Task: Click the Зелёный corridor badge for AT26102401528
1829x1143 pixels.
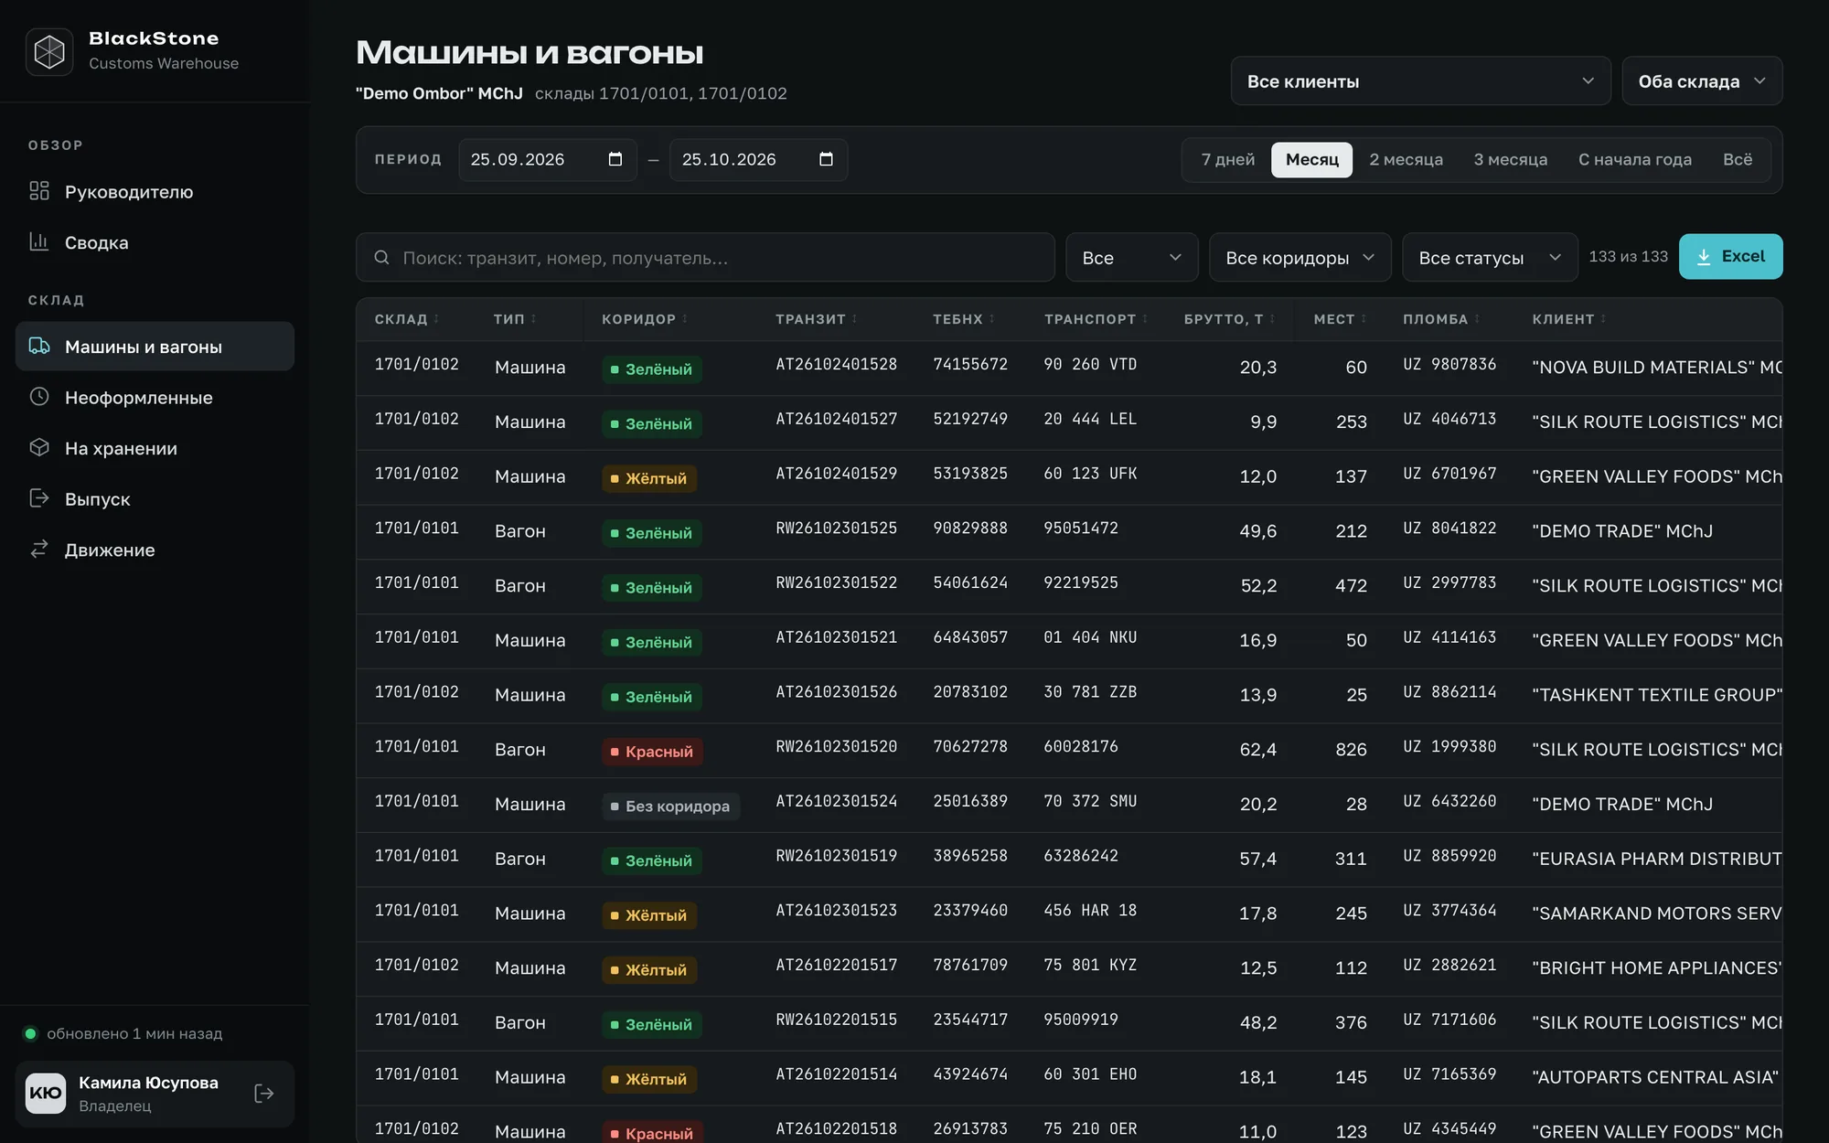Action: (x=651, y=369)
